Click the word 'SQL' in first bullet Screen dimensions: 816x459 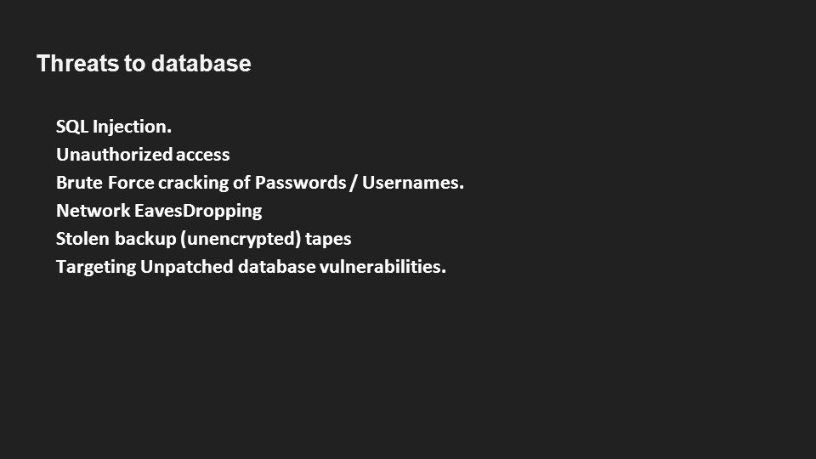pyautogui.click(x=71, y=127)
